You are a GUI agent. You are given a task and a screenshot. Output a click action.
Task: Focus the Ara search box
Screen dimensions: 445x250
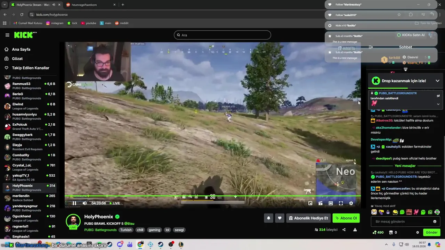[222, 35]
